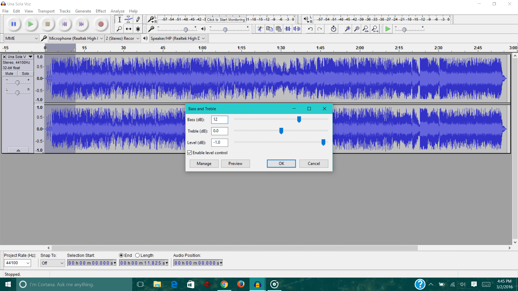Select the Draw pencil tool
Screen dimensions: 518x291
138,19
